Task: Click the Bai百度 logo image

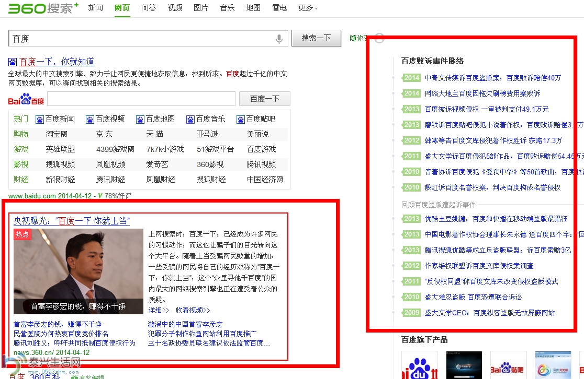Action: click(x=26, y=99)
